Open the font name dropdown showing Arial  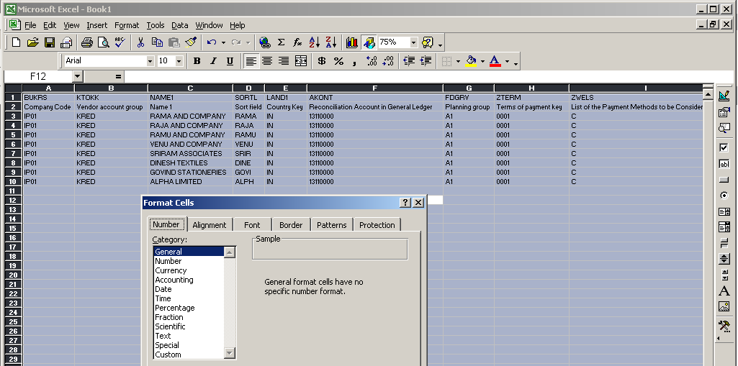(x=150, y=61)
